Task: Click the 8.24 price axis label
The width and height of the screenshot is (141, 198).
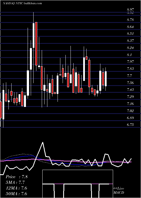Action: click(130, 48)
